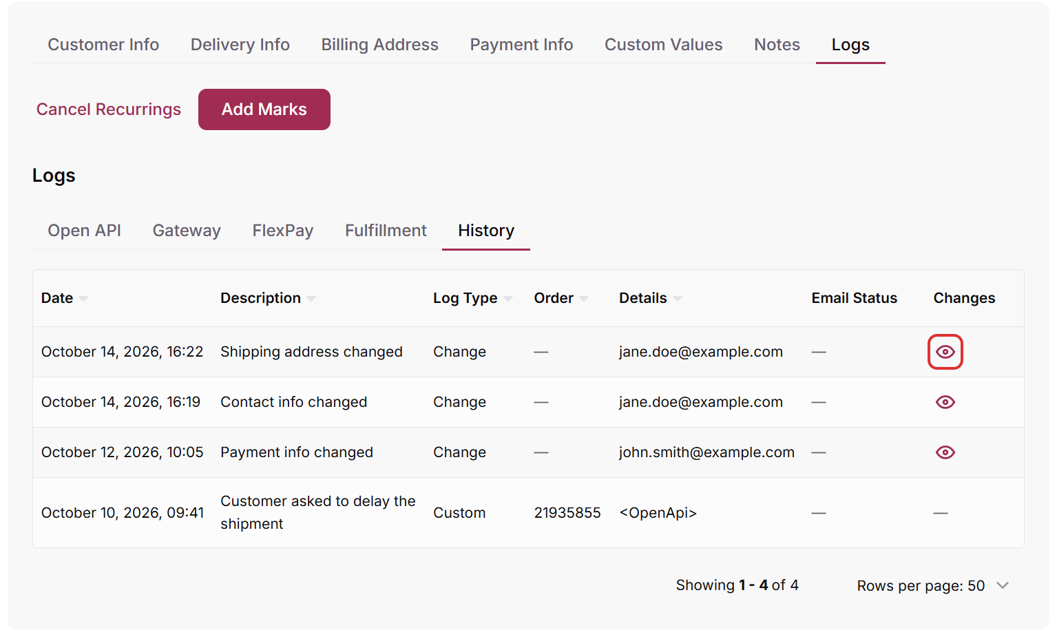This screenshot has height=630, width=1057.
Task: Sort by Log Type column arrow
Action: tap(508, 299)
